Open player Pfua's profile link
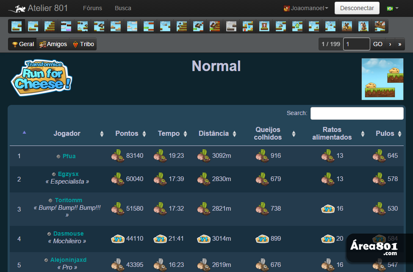Image resolution: width=413 pixels, height=272 pixels. 69,156
